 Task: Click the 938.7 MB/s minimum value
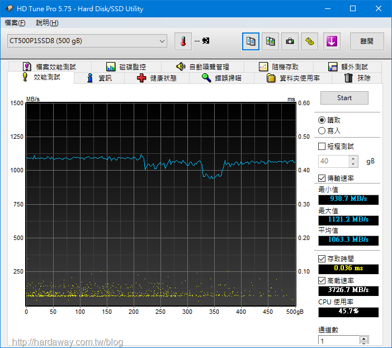click(x=348, y=200)
